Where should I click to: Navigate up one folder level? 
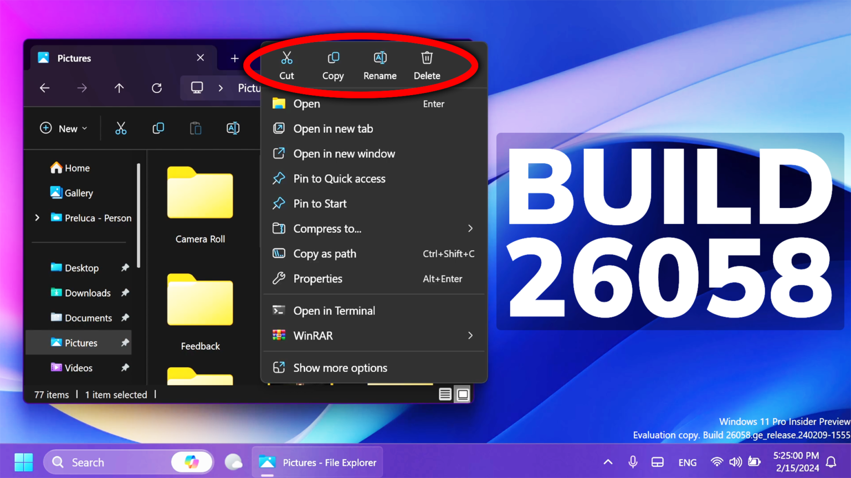pos(119,88)
